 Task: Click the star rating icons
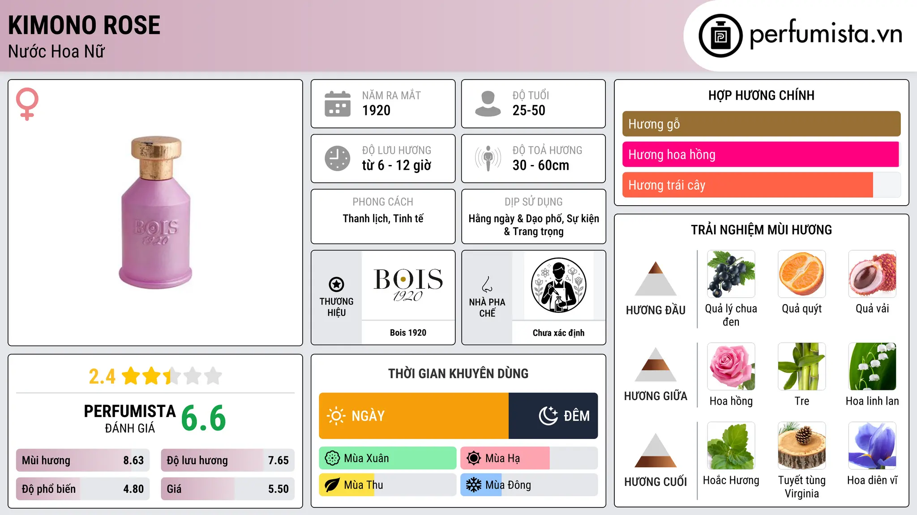click(171, 376)
